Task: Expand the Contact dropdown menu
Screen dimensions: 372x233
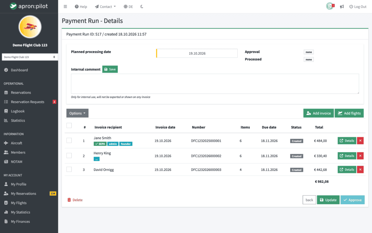Action: pos(105,7)
